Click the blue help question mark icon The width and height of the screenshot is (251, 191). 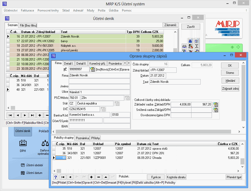point(55,177)
